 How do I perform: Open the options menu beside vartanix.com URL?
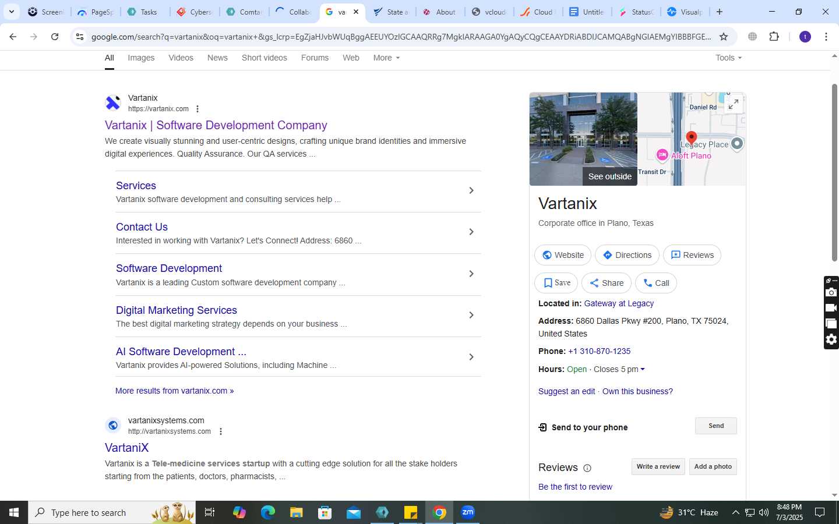coord(198,109)
